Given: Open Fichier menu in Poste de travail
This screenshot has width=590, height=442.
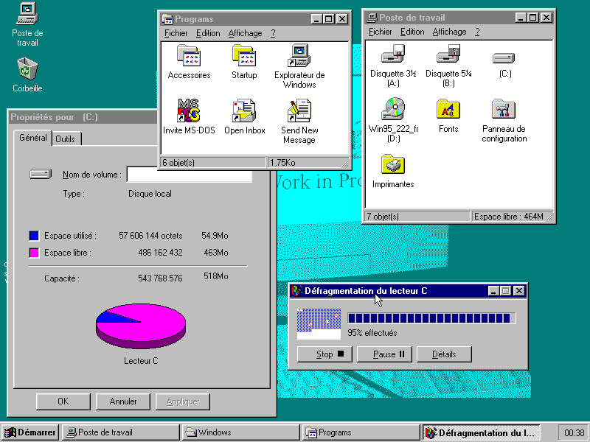Looking at the screenshot, I should click(381, 32).
